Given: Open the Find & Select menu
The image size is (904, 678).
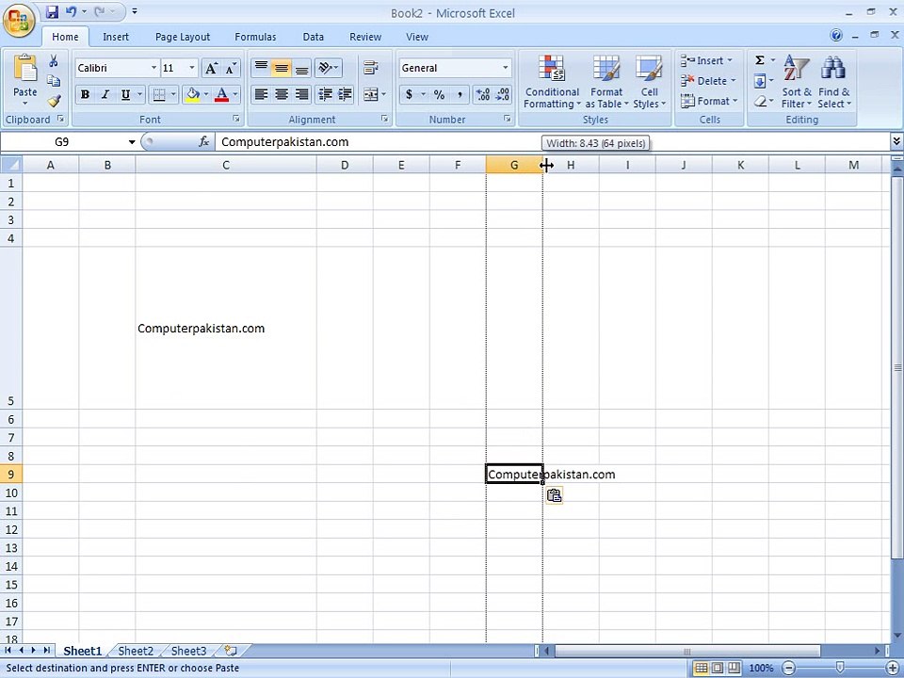Looking at the screenshot, I should [833, 81].
